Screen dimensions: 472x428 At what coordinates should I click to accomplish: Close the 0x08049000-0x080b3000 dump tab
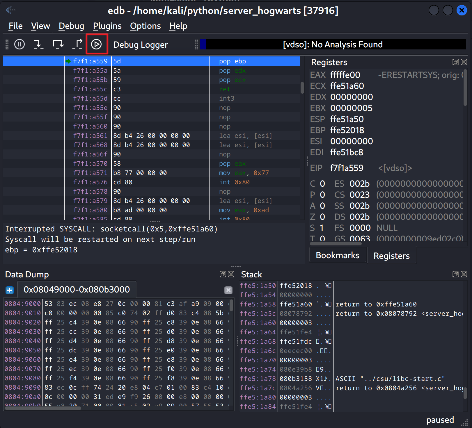[228, 290]
